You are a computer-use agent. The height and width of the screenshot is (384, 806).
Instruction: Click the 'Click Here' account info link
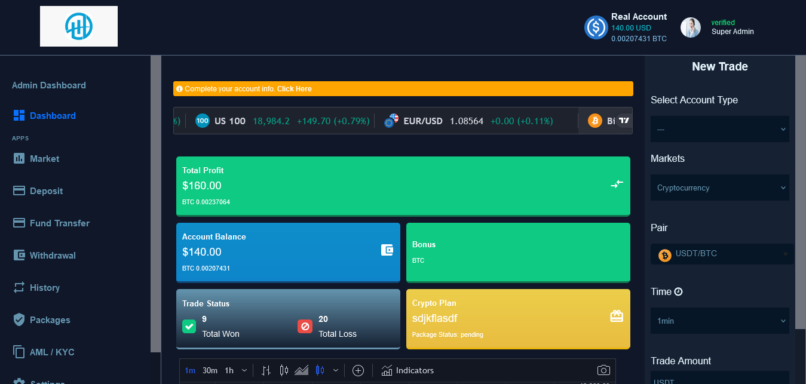tap(294, 89)
